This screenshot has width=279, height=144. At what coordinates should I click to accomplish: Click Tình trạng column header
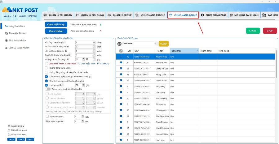[x=246, y=51]
